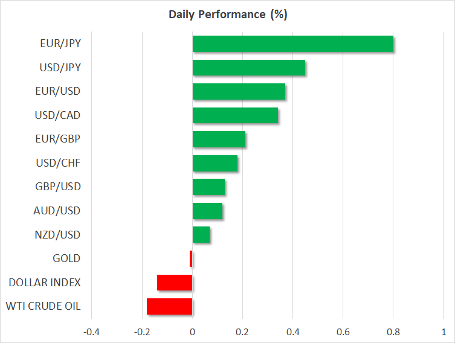
Task: Select the WTI CRUDE OIL red bar
Action: [x=169, y=307]
